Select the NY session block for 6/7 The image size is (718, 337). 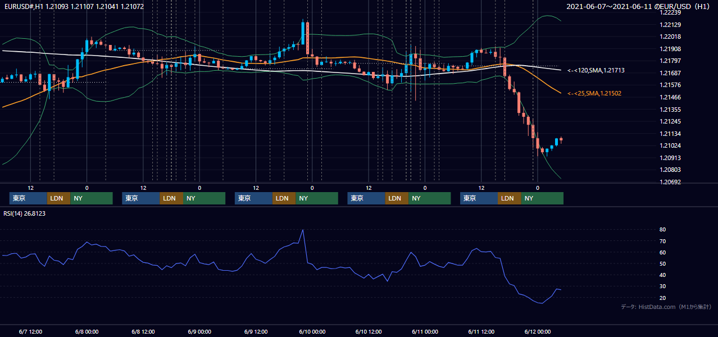[x=92, y=198]
